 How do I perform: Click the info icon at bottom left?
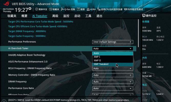point(4,101)
